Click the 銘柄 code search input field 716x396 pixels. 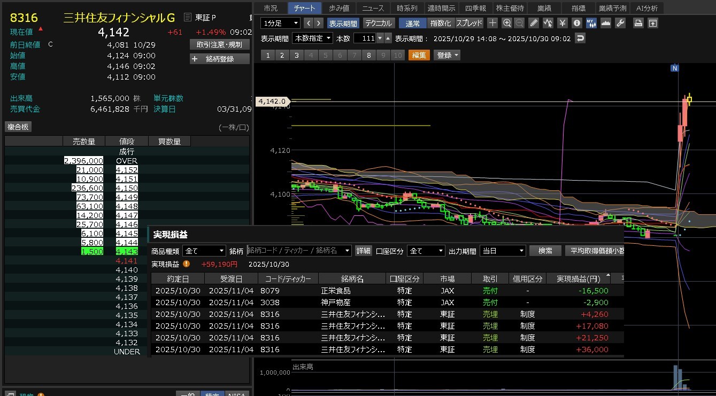[x=298, y=251]
